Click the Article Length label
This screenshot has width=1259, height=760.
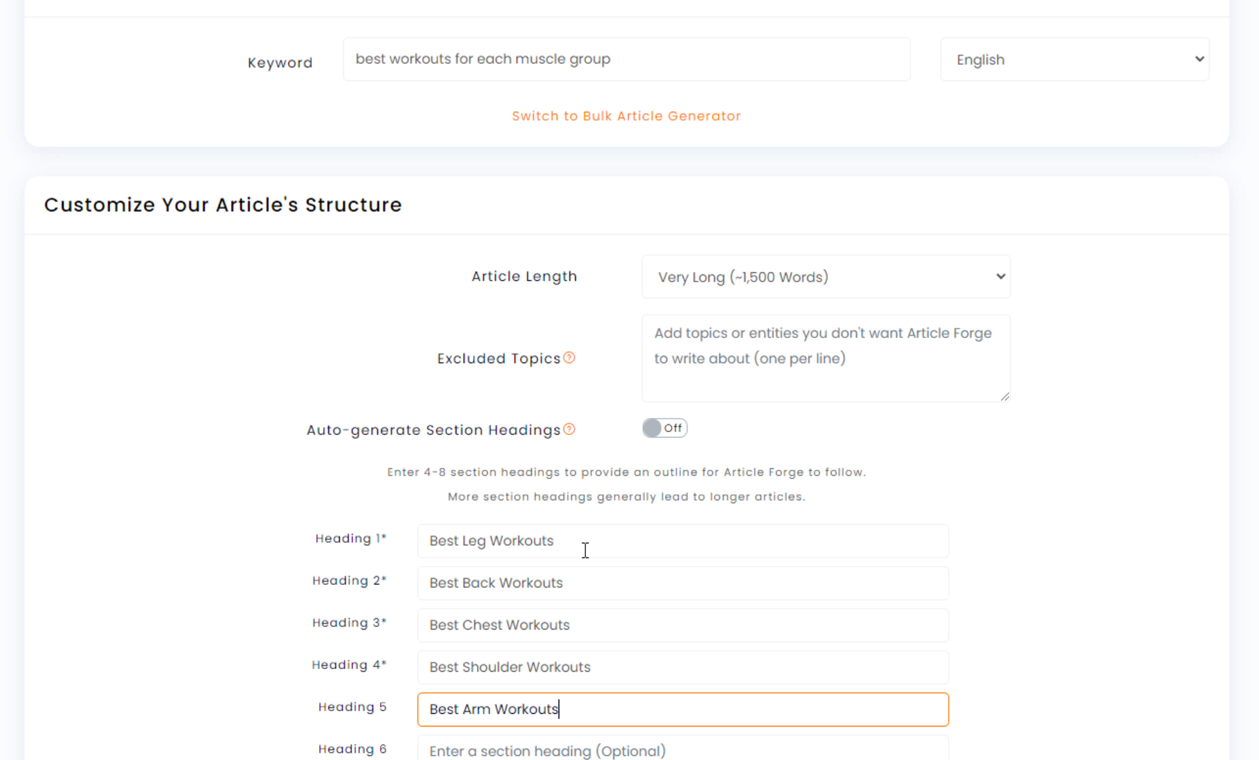pos(524,277)
